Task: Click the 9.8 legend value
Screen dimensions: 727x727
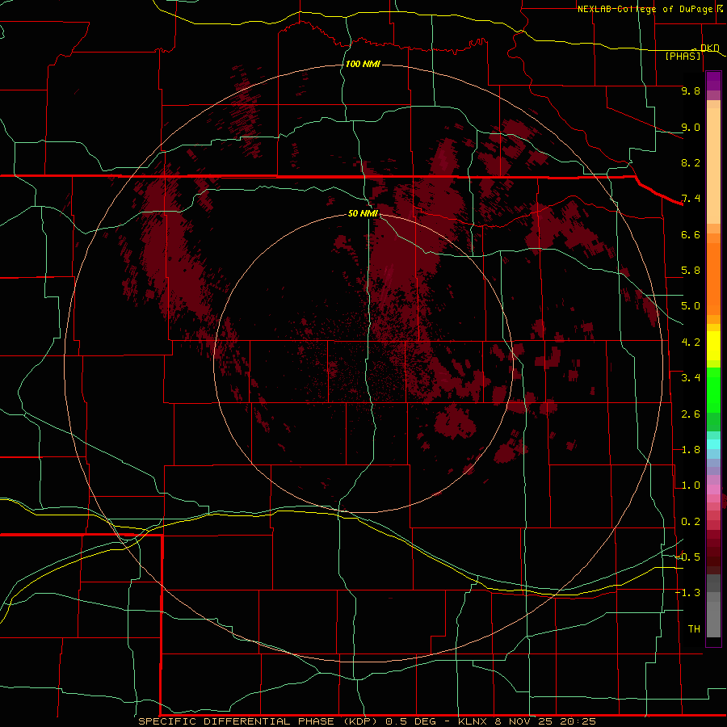Action: [691, 90]
